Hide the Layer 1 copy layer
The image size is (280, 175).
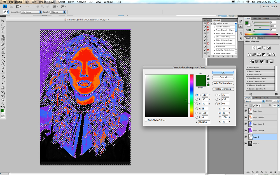pyautogui.click(x=246, y=111)
